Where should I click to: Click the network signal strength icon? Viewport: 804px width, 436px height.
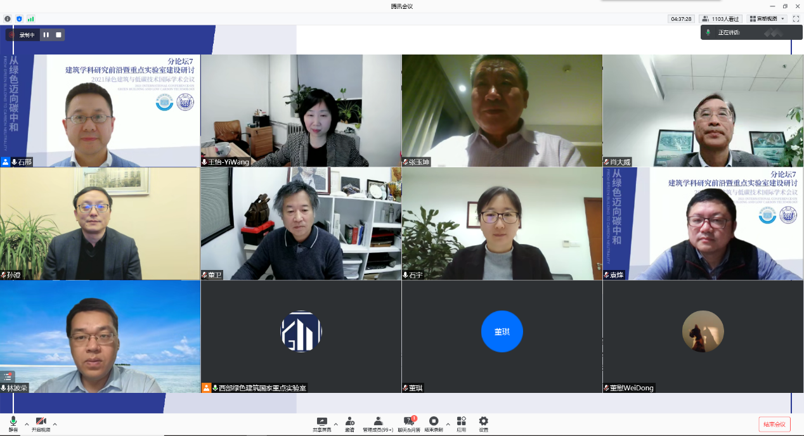(30, 19)
